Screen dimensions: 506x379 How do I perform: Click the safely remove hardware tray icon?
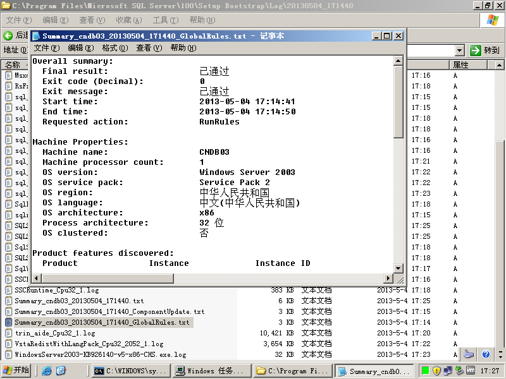tap(459, 371)
